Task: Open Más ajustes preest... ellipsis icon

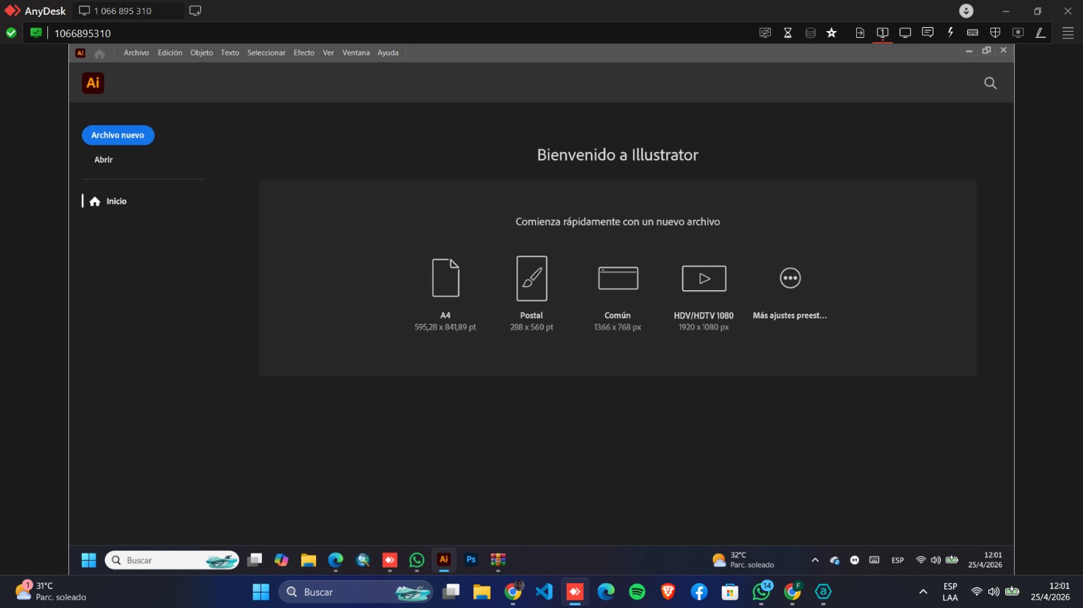Action: 790,278
